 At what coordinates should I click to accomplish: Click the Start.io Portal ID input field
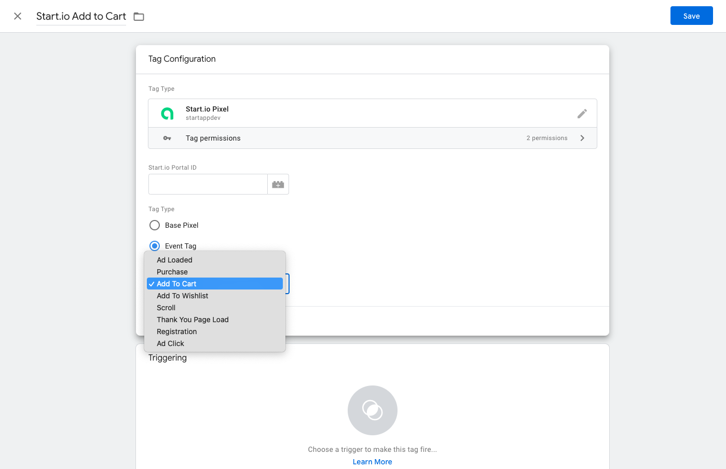(208, 184)
